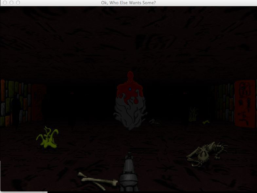257x193 pixels.
Task: Click the glowing red eyes on the right
Action: tap(185, 93)
